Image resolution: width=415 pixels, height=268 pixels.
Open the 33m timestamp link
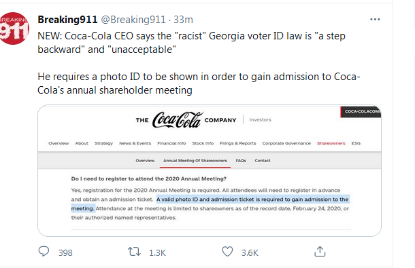point(183,20)
